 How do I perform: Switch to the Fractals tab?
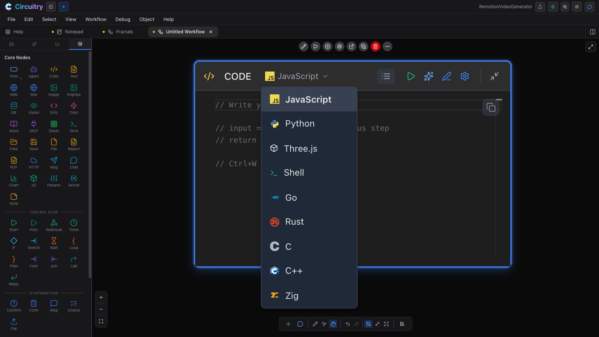pyautogui.click(x=121, y=32)
